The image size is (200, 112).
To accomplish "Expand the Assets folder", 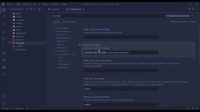I will (18, 13).
